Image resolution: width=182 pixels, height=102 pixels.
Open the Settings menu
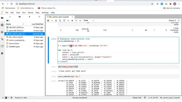coord(45,12)
